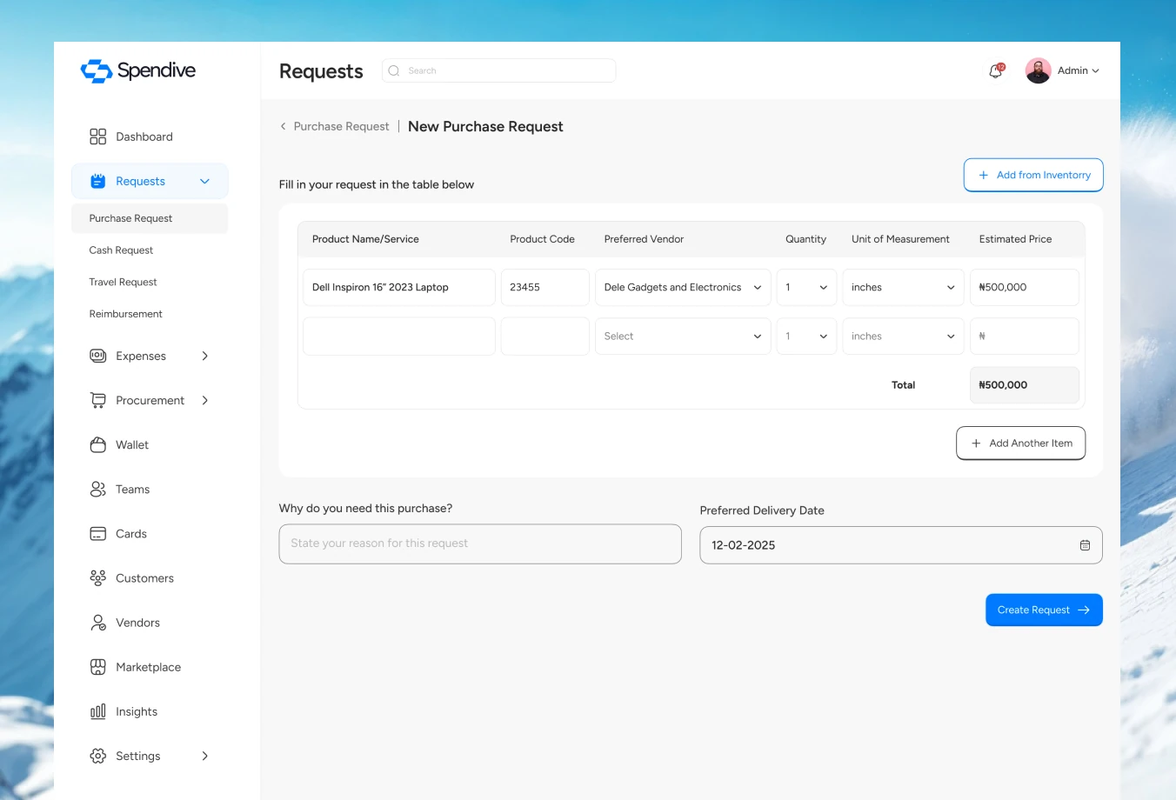Open unit dropdown in the empty second row

tap(903, 336)
